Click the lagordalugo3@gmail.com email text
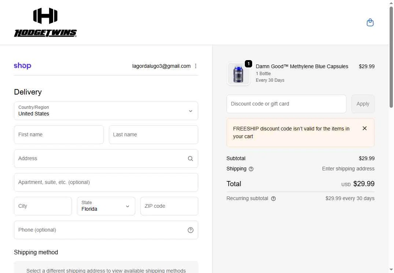The width and height of the screenshot is (394, 273). coord(161,66)
